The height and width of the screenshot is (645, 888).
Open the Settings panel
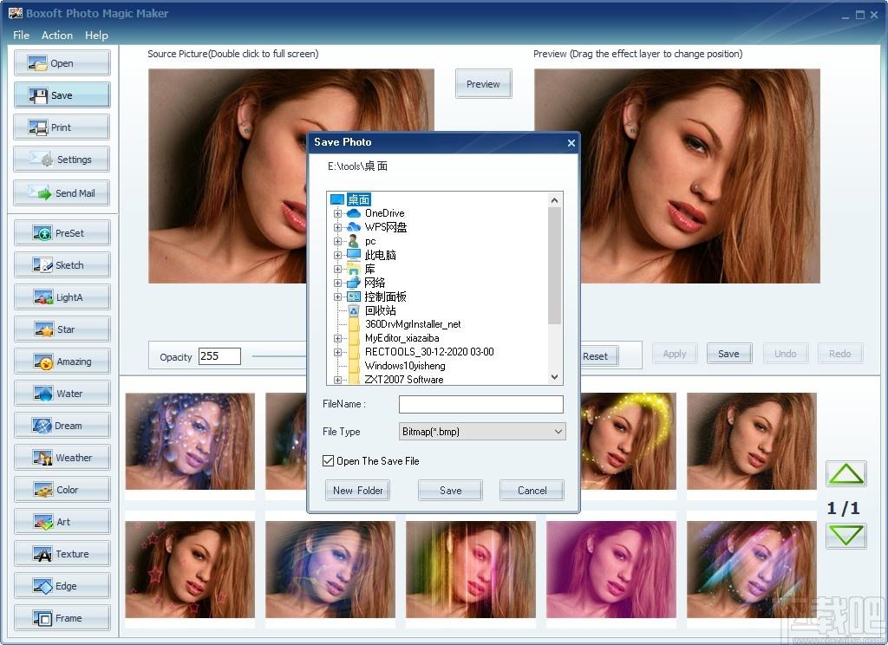coord(62,160)
